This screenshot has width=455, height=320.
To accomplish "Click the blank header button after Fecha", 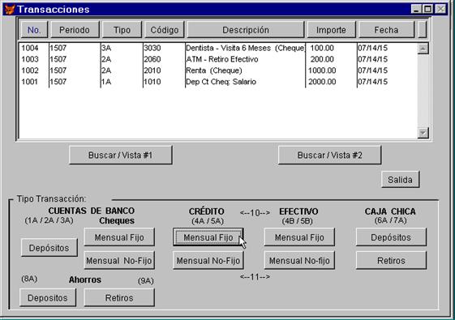I will click(423, 30).
